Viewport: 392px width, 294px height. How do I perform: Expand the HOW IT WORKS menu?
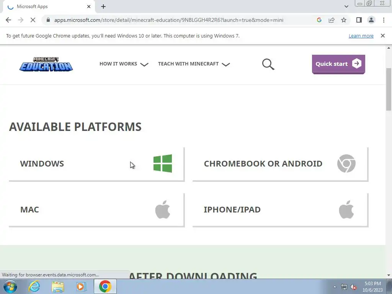(124, 64)
